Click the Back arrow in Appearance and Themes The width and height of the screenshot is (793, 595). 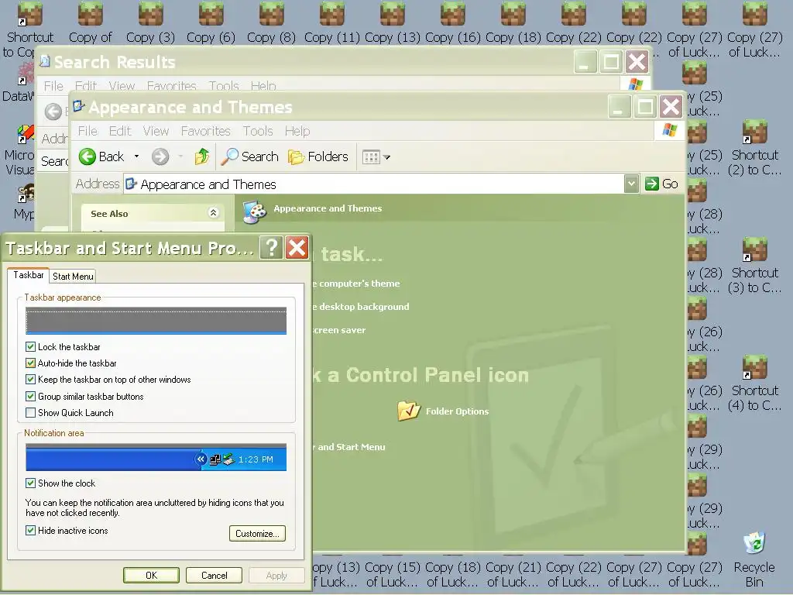(x=87, y=156)
